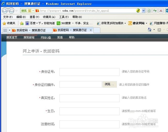Click the green plus icon in address bar
168x132 pixels.
[138, 11]
